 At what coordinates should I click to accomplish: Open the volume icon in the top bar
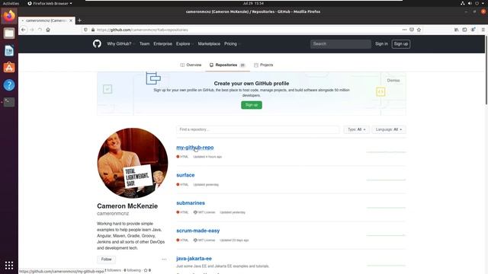pos(470,3)
